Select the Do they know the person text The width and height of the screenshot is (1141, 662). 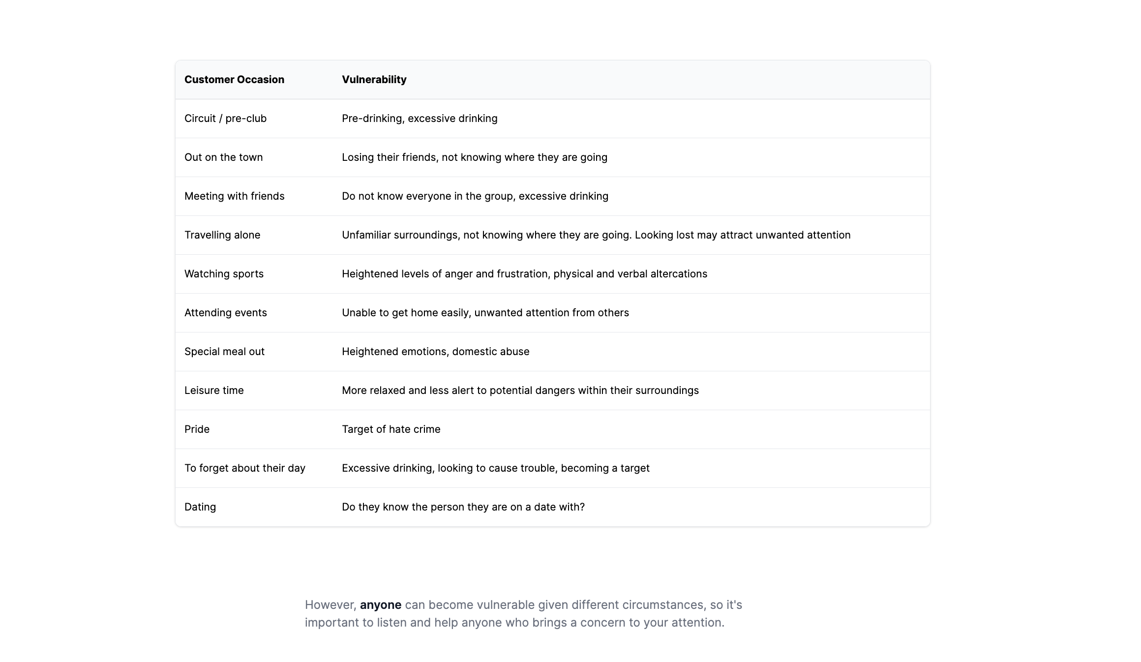[463, 507]
